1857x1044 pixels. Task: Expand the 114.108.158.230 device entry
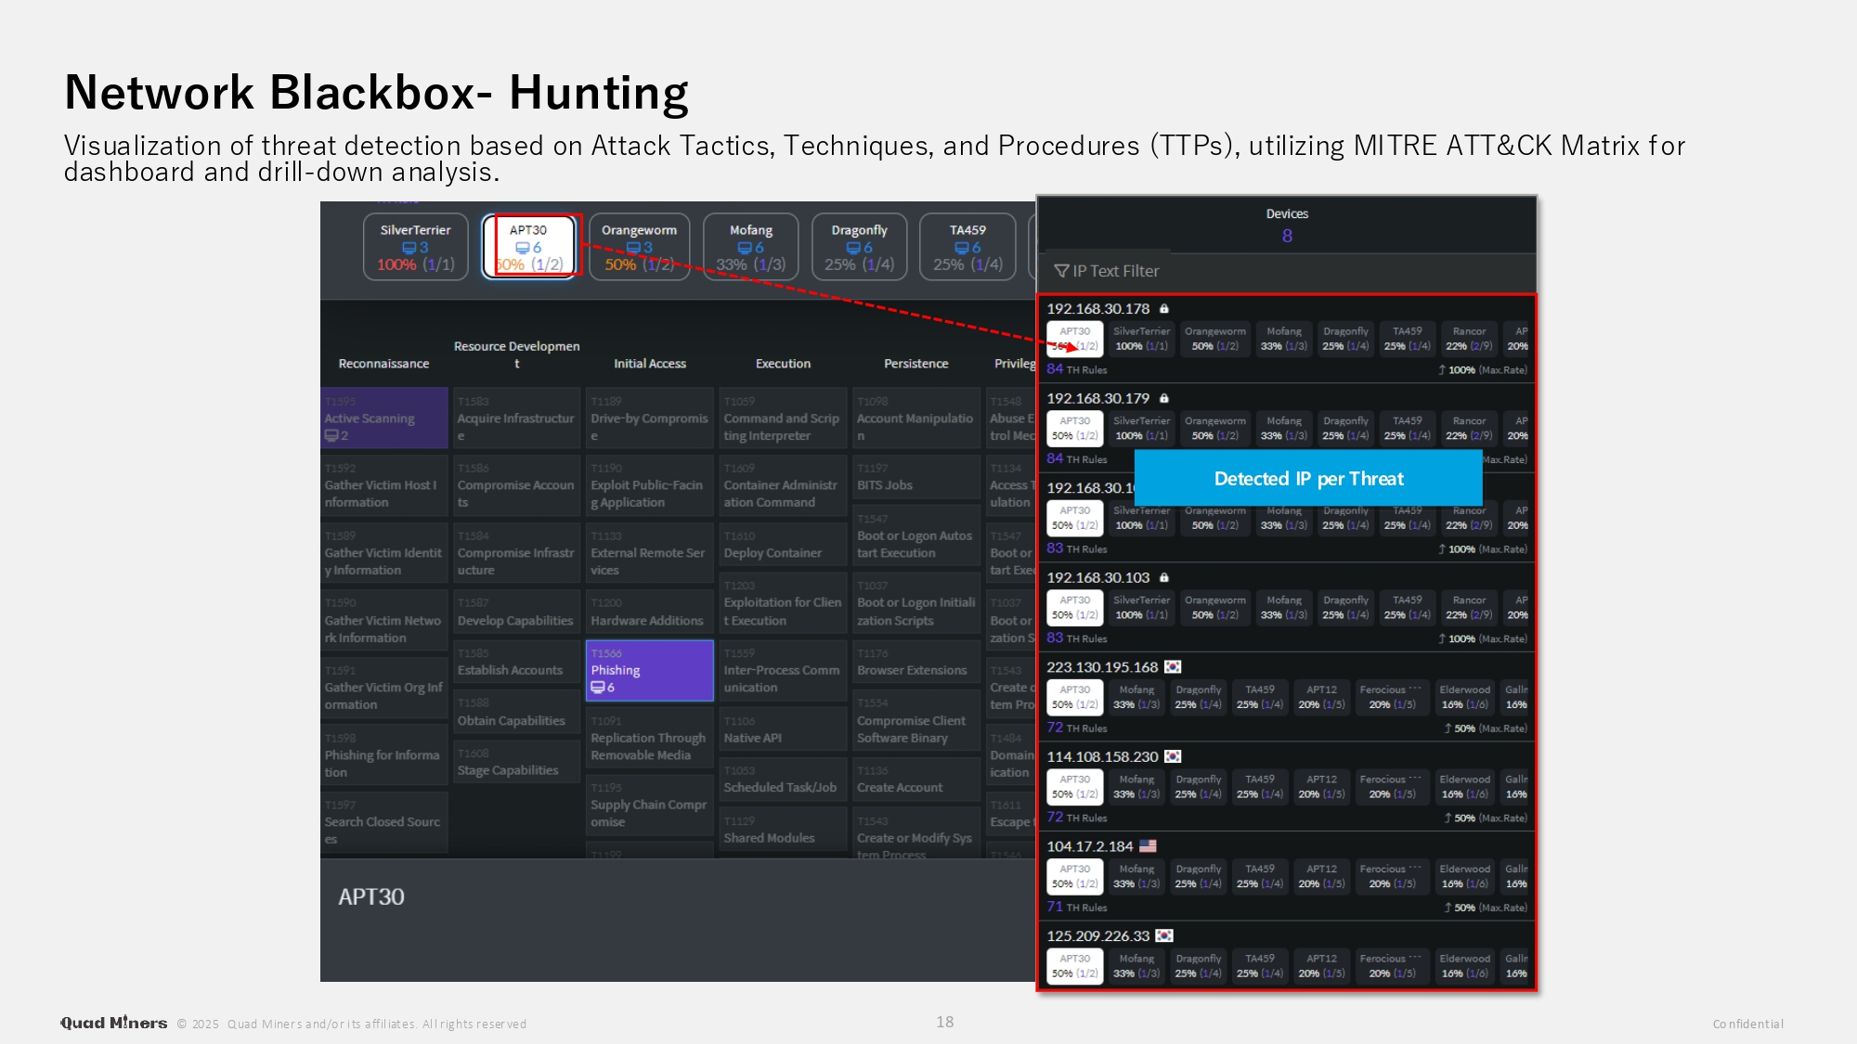point(1102,757)
